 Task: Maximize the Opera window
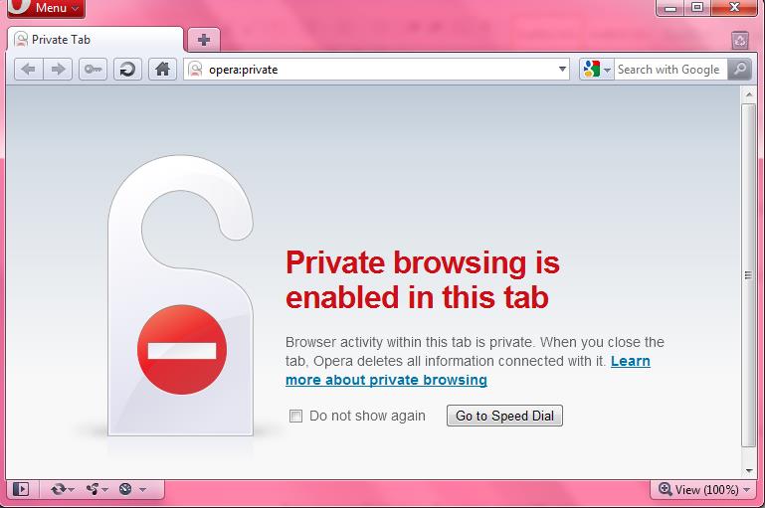pos(697,7)
